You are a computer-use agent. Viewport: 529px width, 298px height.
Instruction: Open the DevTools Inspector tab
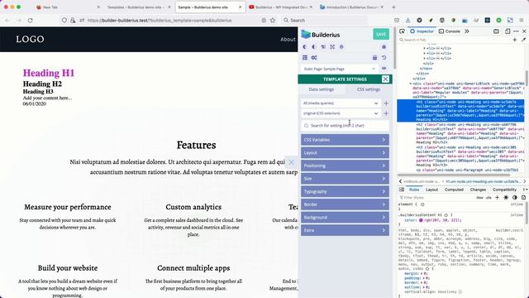[422, 31]
